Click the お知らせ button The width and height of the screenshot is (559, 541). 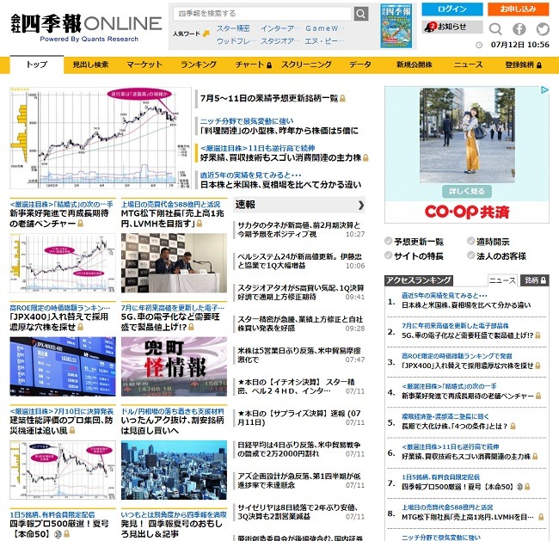click(x=452, y=27)
